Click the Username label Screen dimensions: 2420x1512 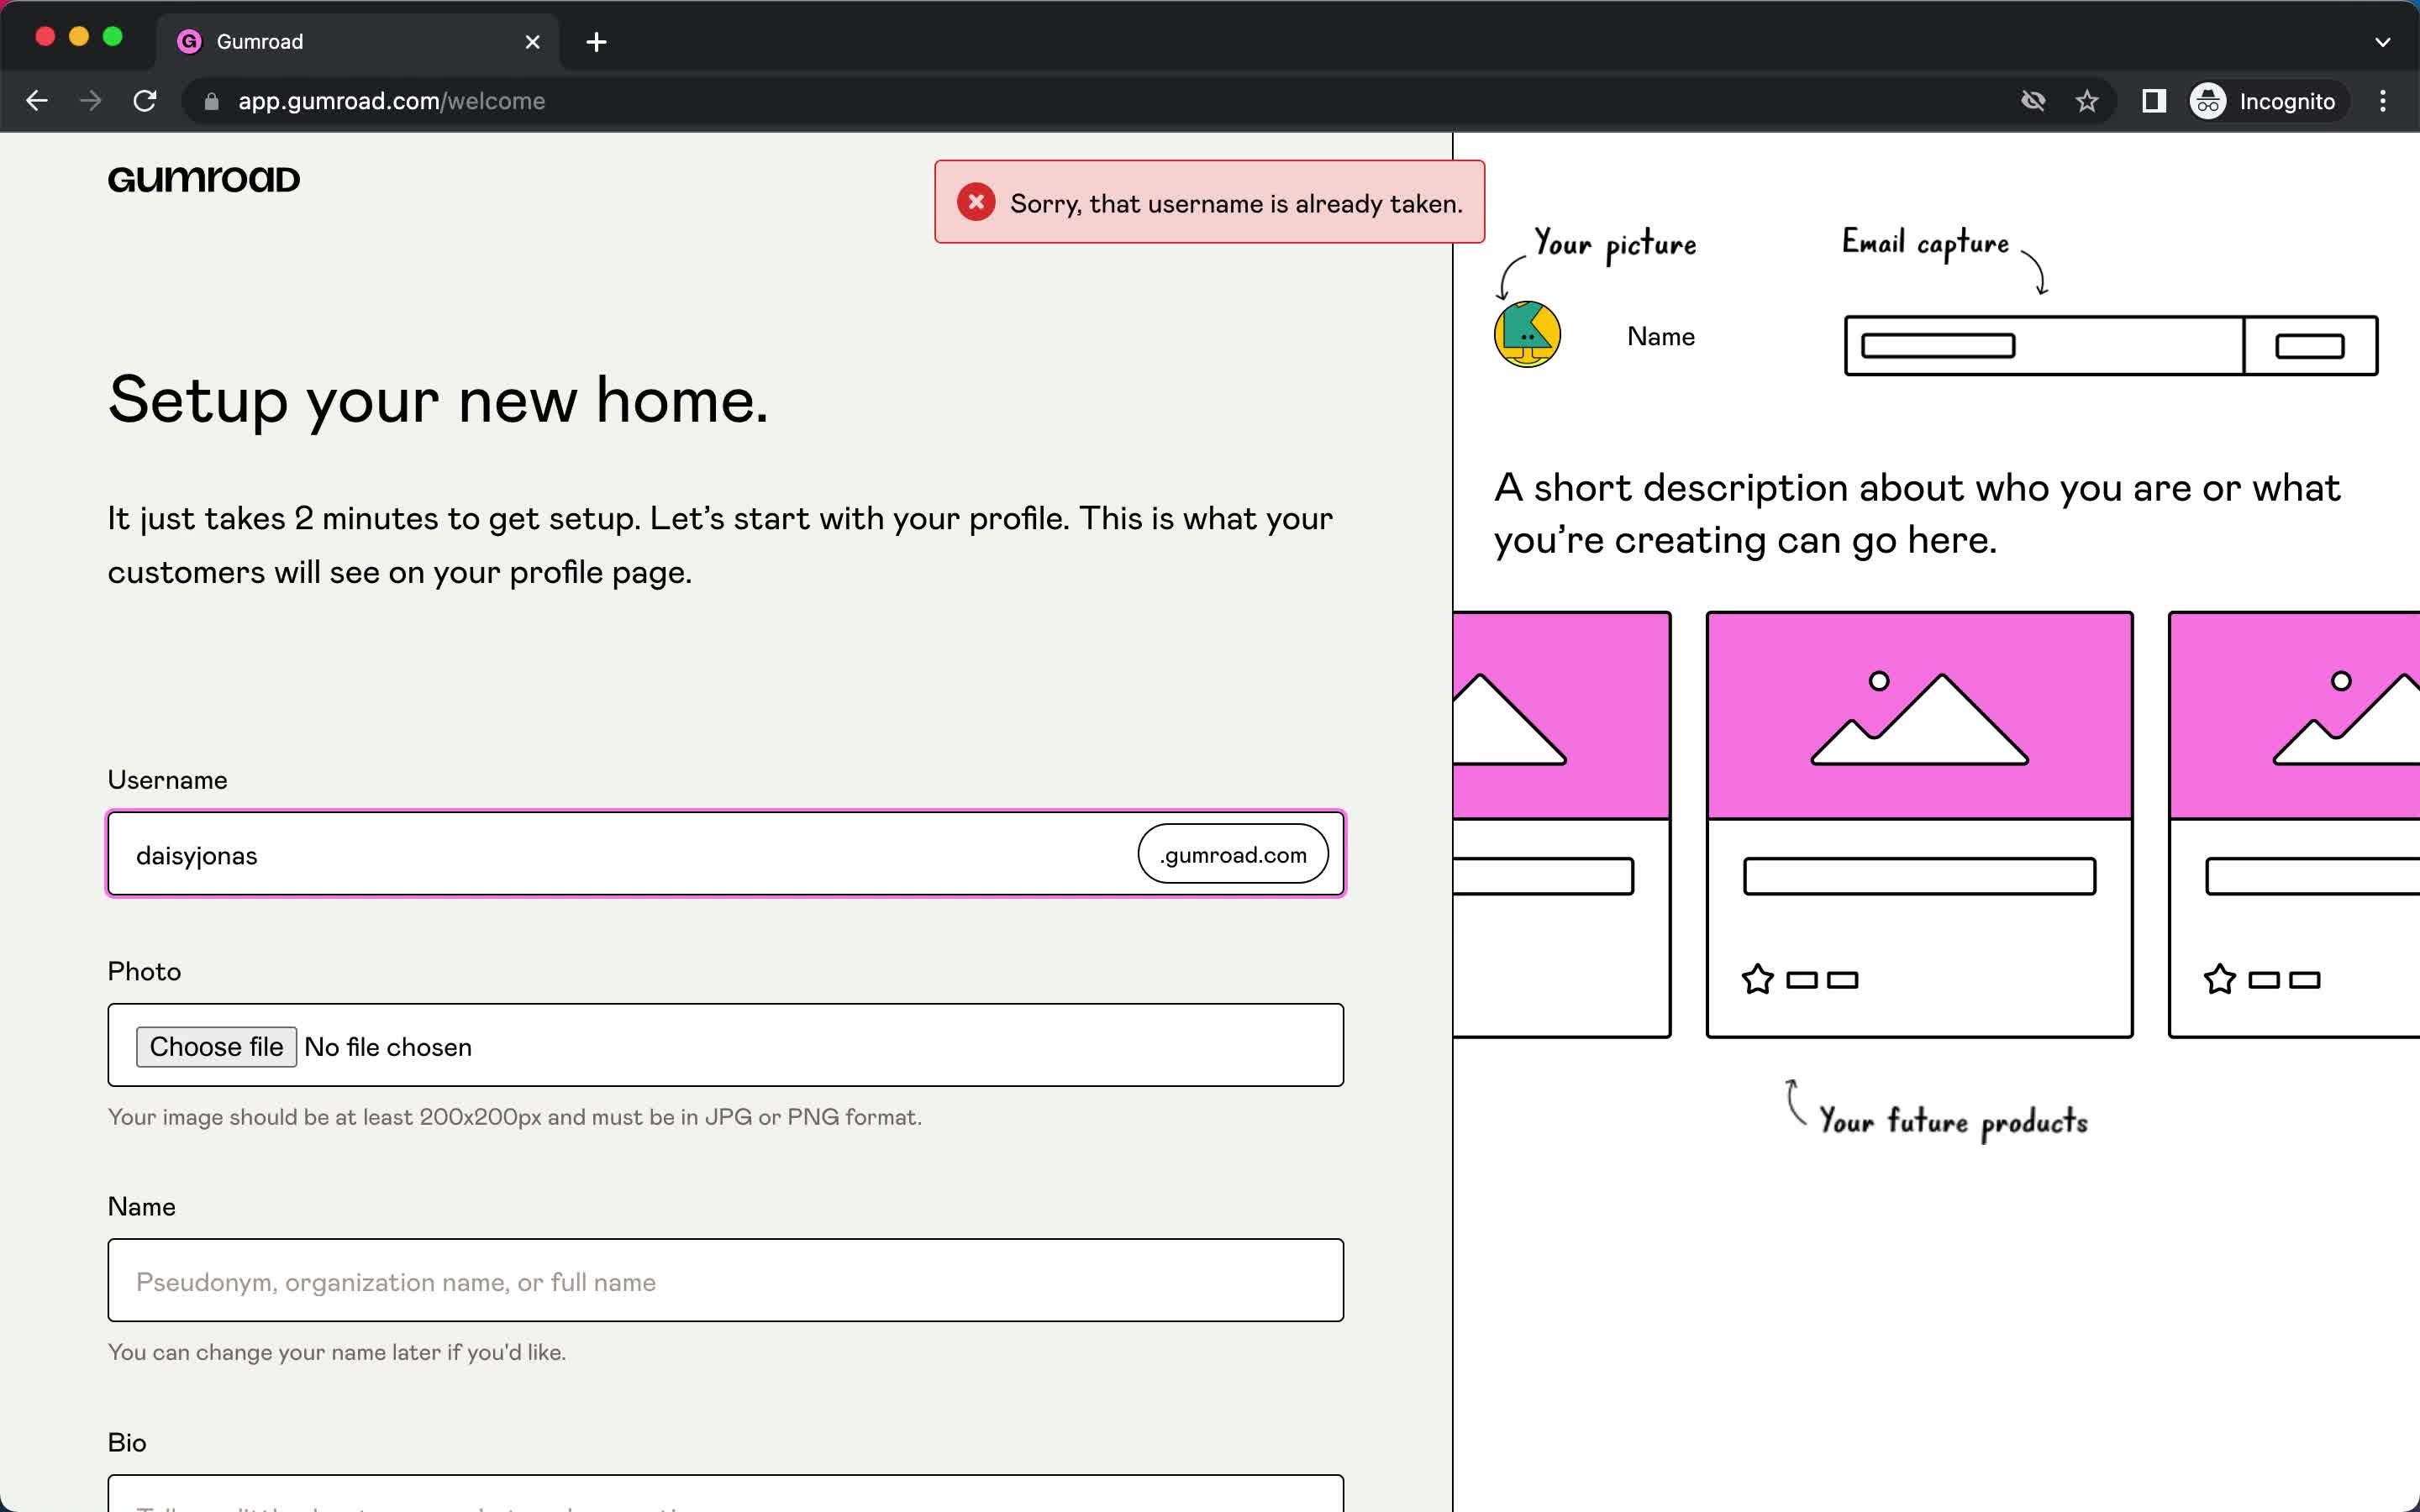point(167,780)
